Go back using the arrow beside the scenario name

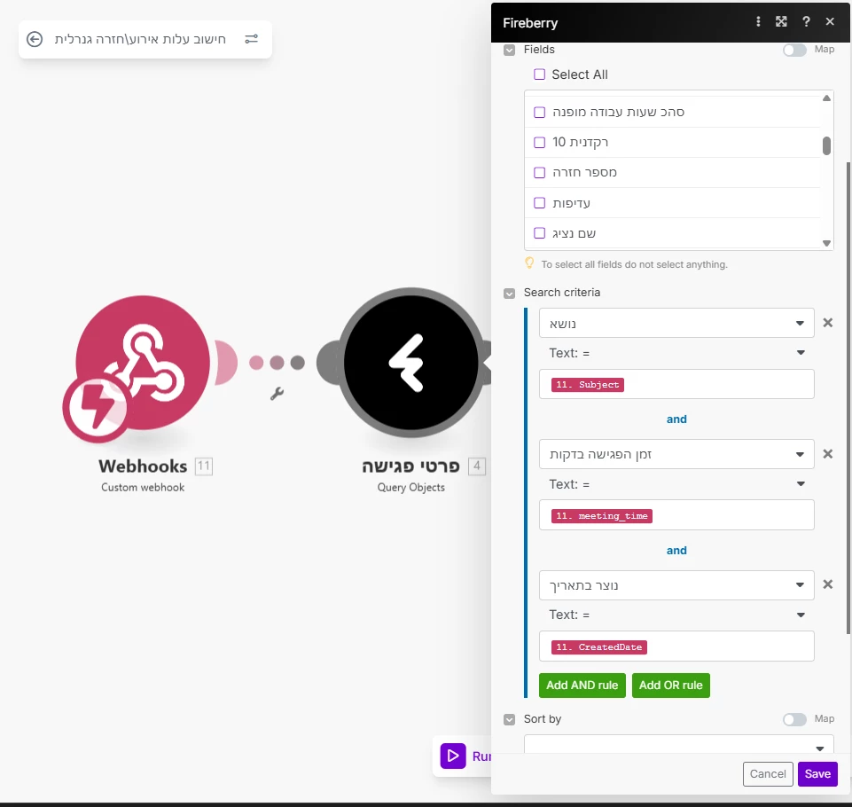(35, 39)
